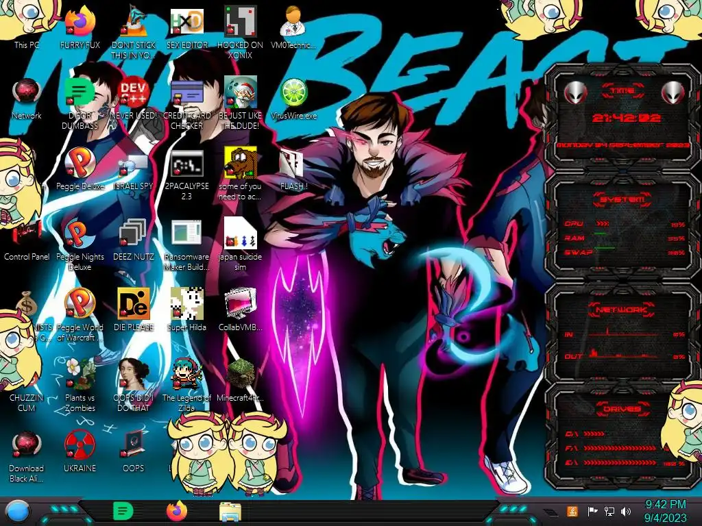Open File Explorer from the taskbar

[x=230, y=512]
